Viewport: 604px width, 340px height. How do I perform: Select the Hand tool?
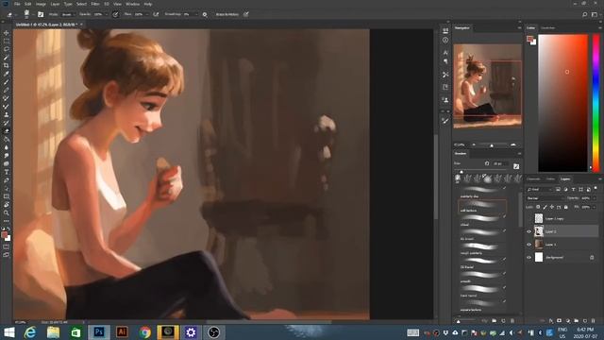pos(7,204)
